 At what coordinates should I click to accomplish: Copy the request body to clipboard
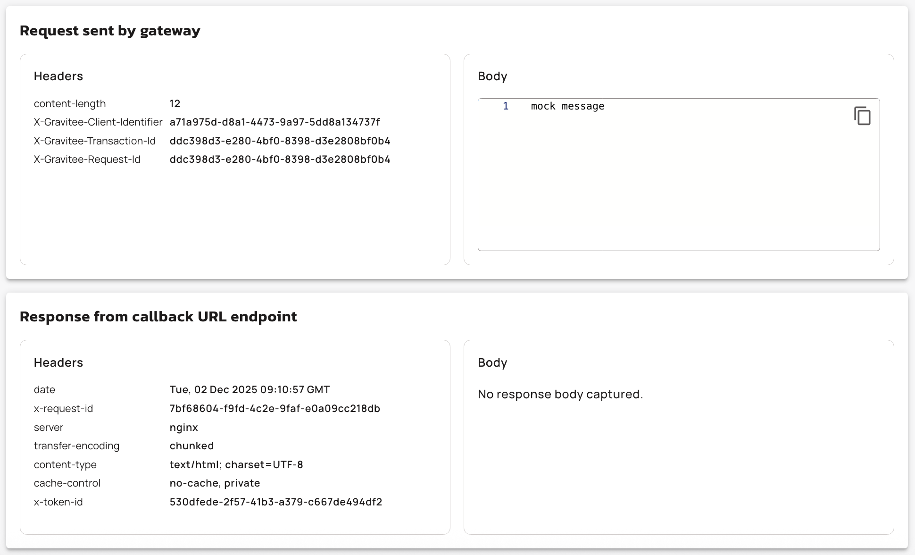click(862, 116)
